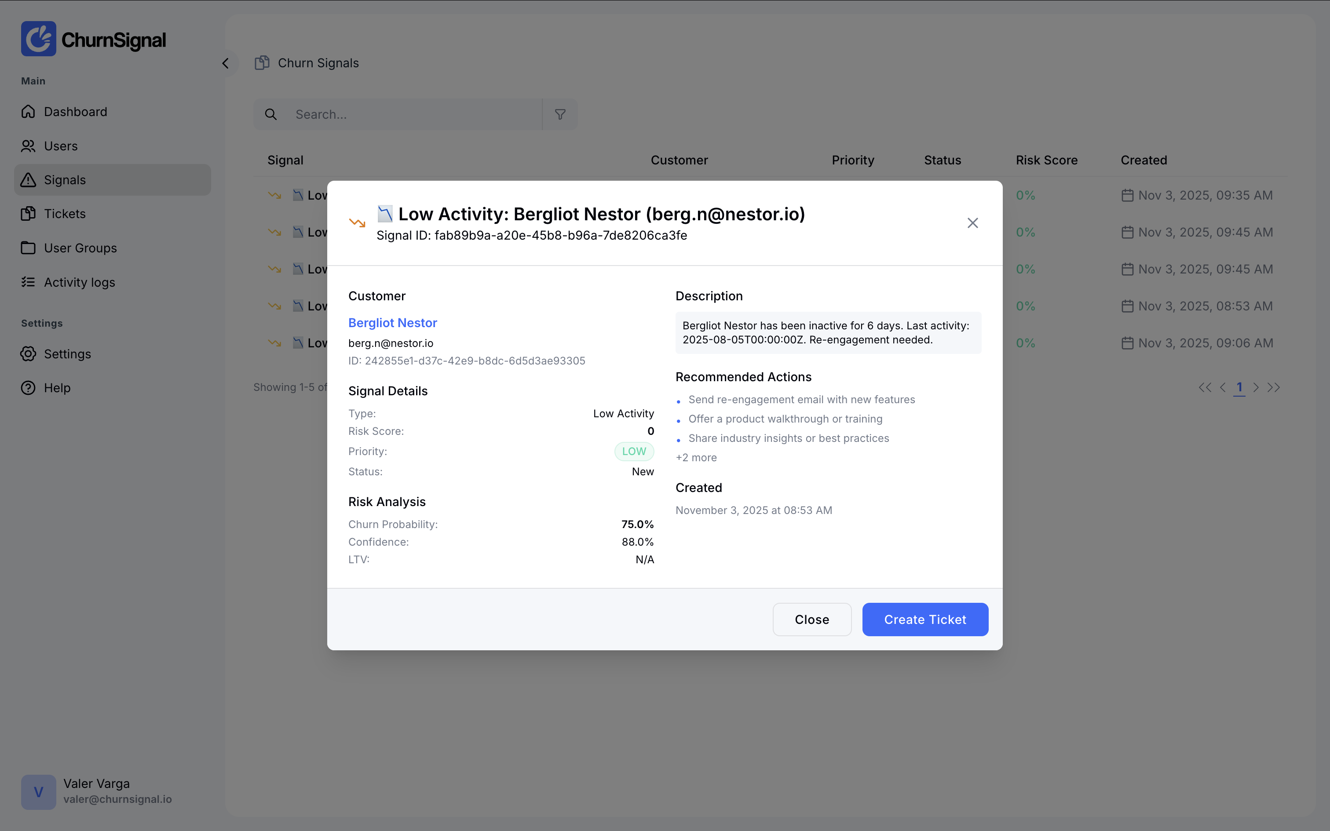Go to the next page arrow
Screen dimensions: 1330x831
tap(1256, 387)
